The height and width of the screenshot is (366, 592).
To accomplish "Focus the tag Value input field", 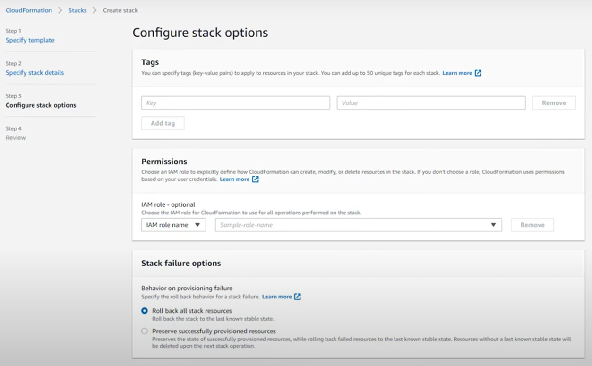I will tap(431, 103).
